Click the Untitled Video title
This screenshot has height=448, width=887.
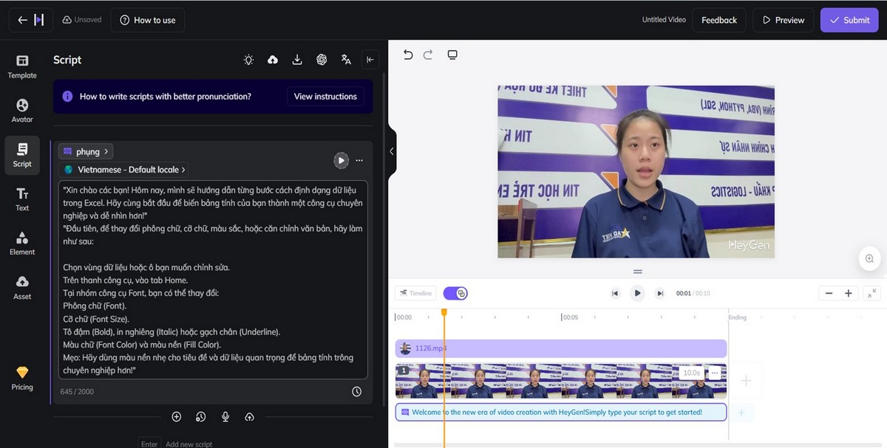coord(664,20)
